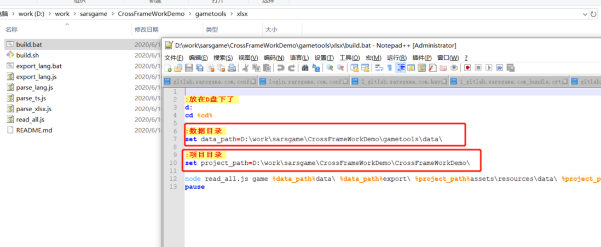Expand the Explorer address bar history dropdown
Screen dimensions: 601x247
585,14
